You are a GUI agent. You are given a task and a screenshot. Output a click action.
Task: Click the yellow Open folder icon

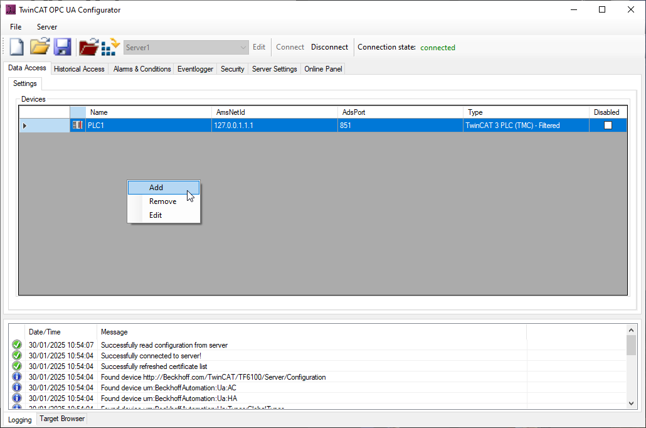(x=40, y=47)
